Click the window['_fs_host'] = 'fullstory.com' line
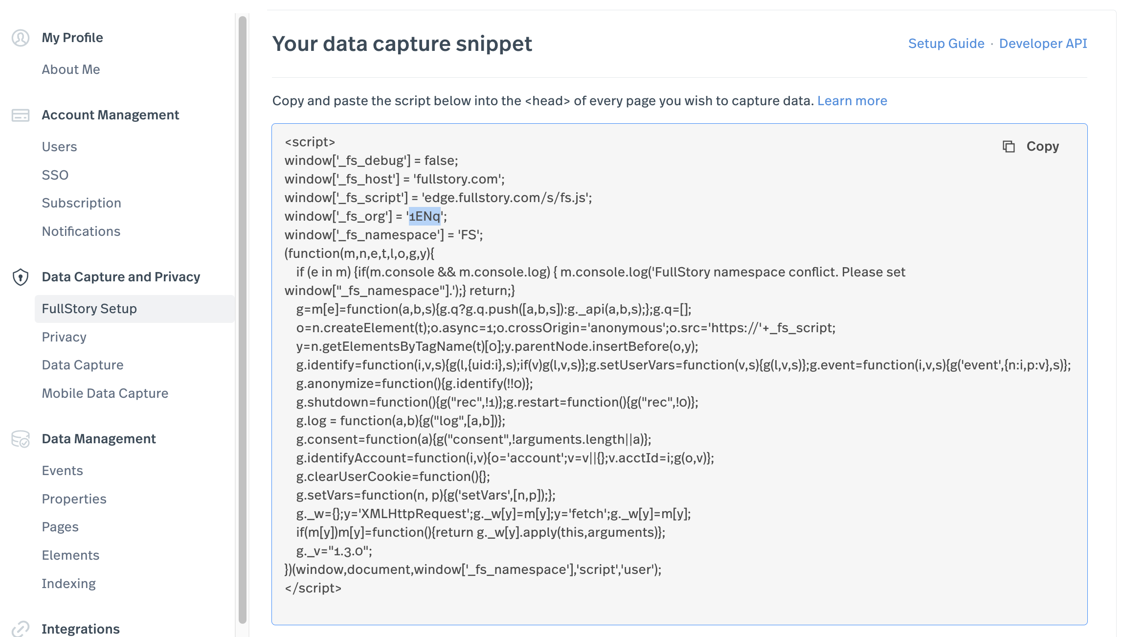This screenshot has height=637, width=1123. 395,179
